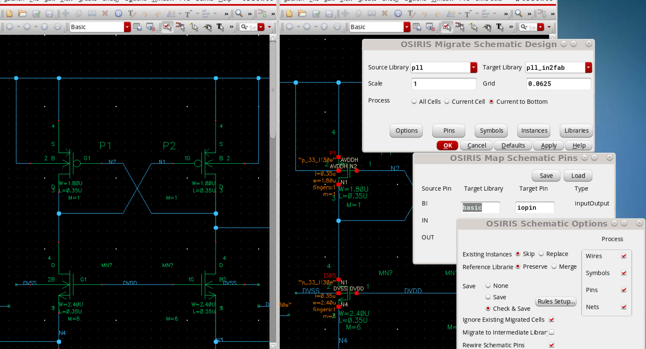Screen dimensions: 646x349
Task: Open the Target Library dropdown
Action: (588, 68)
